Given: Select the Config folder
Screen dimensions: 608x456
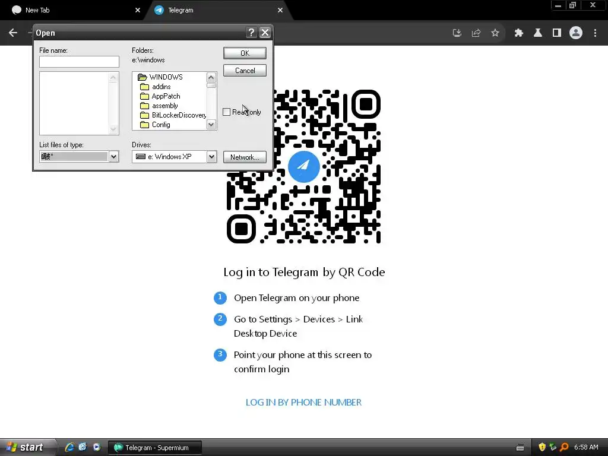Looking at the screenshot, I should [155, 125].
